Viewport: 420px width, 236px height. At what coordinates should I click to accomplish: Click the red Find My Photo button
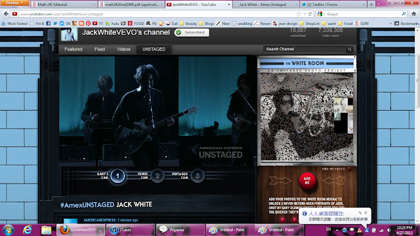pyautogui.click(x=348, y=169)
